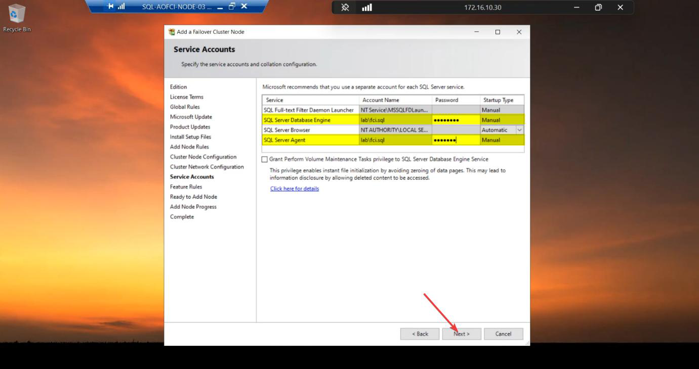Viewport: 699px width, 369px height.
Task: Cancel the setup wizard
Action: click(x=503, y=334)
